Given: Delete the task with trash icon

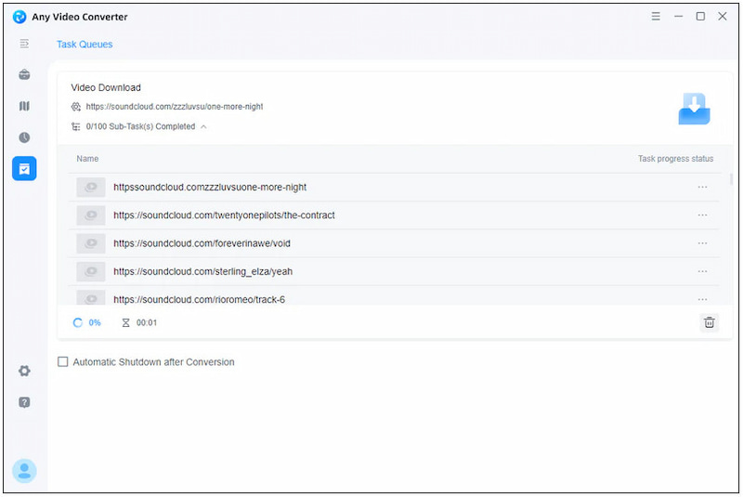Looking at the screenshot, I should pyautogui.click(x=710, y=322).
